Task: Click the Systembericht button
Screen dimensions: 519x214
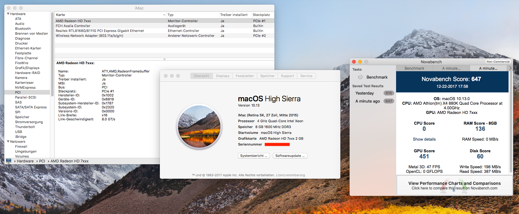Action: coord(254,156)
